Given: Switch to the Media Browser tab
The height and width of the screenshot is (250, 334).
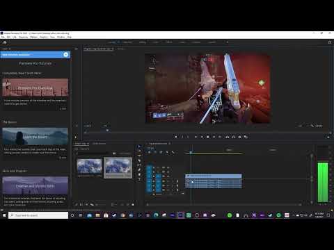Looking at the screenshot, I should (x=99, y=144).
